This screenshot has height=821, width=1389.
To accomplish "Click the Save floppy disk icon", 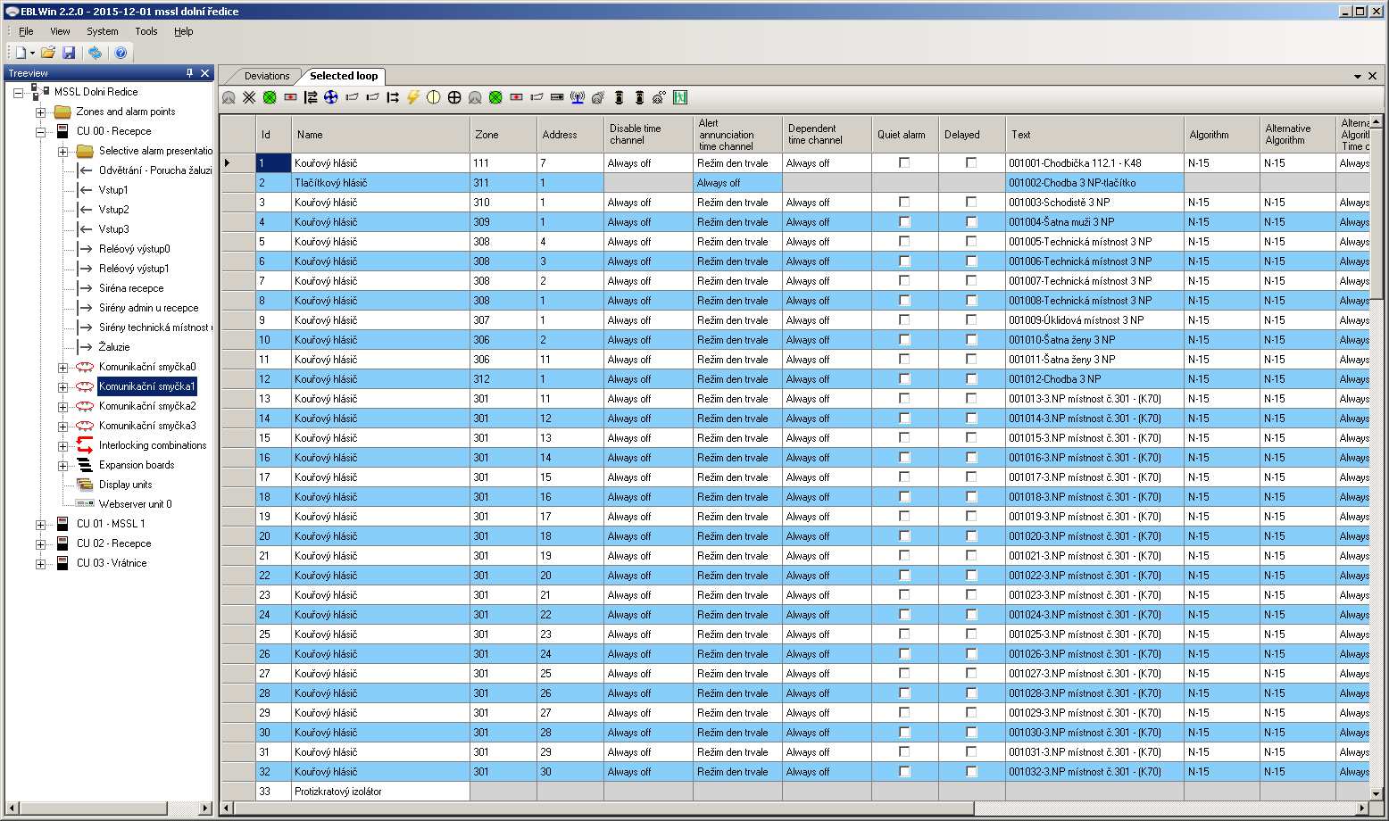I will point(69,53).
